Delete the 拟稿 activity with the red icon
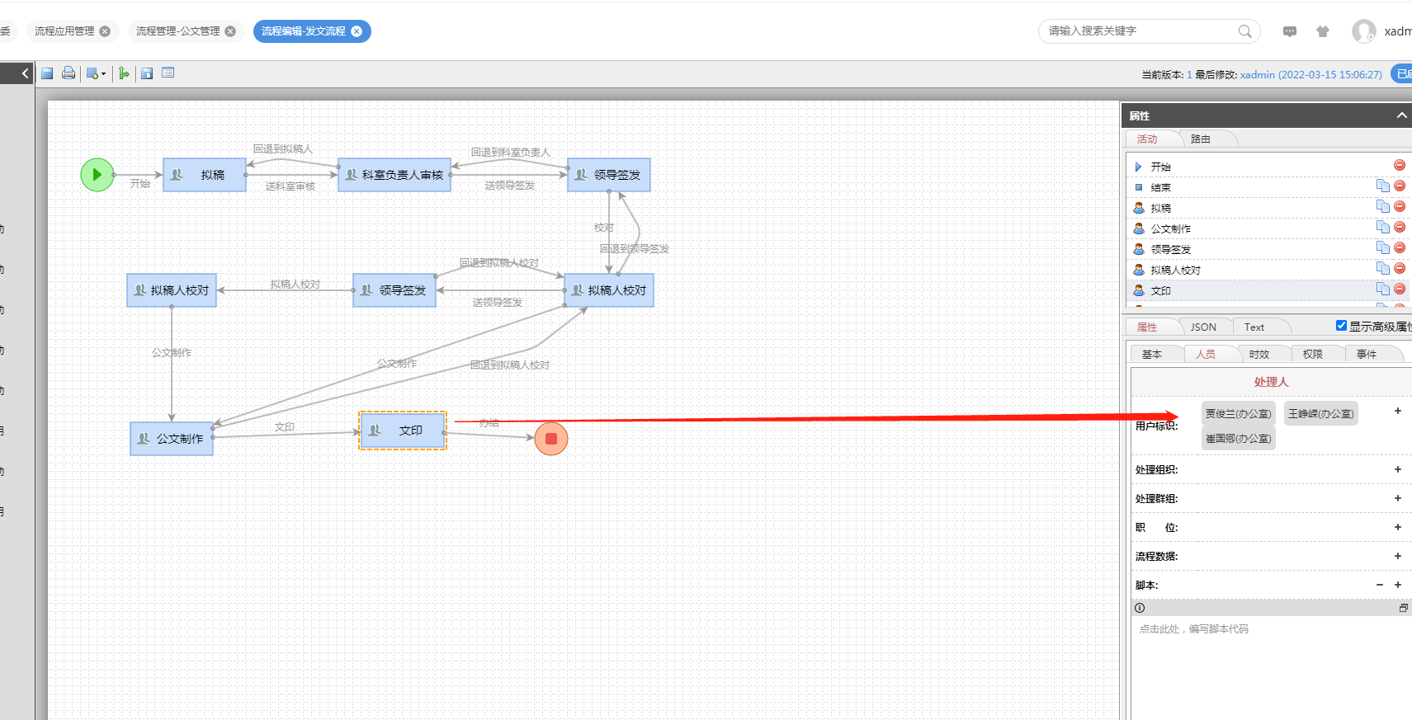Image resolution: width=1412 pixels, height=720 pixels. [x=1400, y=207]
